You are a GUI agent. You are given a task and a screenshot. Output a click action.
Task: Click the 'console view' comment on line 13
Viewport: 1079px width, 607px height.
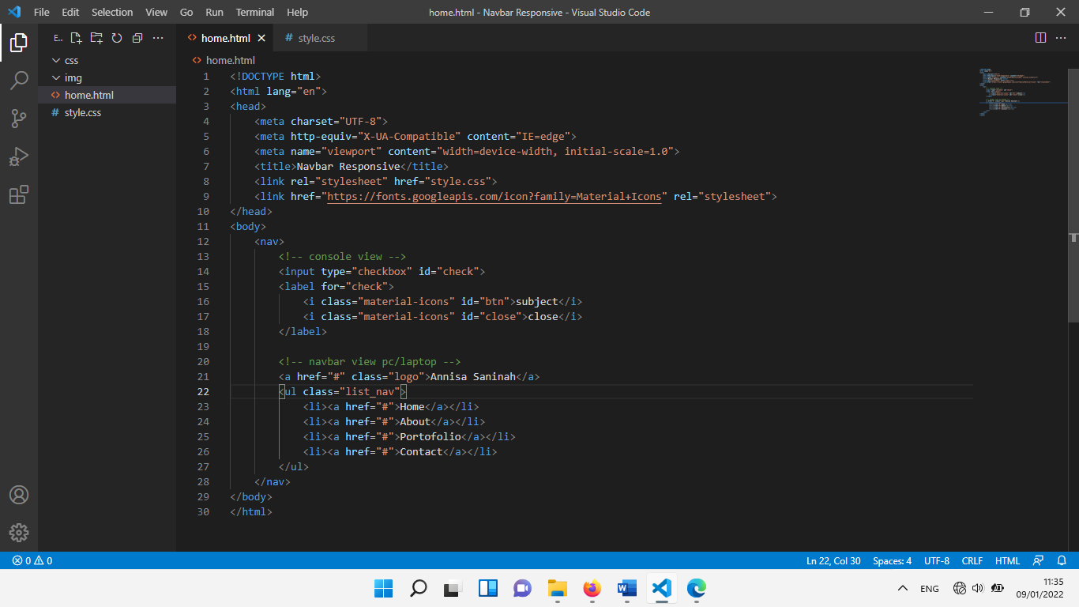coord(342,256)
